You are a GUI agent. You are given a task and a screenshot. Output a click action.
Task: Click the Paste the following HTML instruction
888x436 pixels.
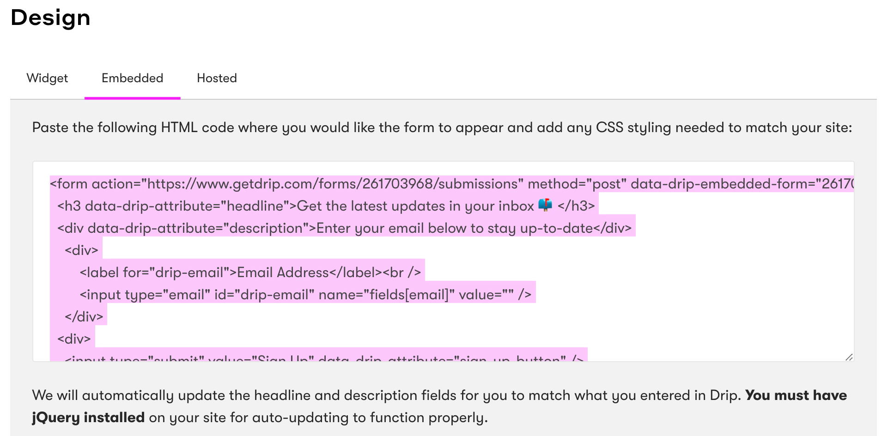coord(442,127)
